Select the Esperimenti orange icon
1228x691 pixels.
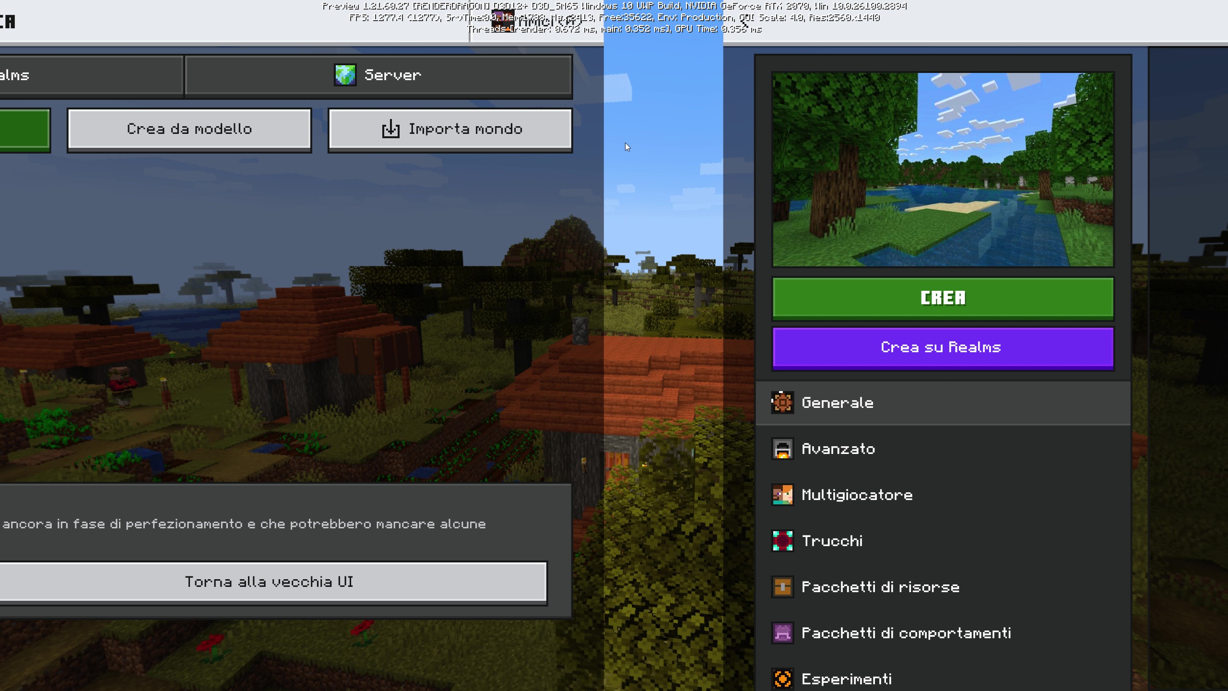[x=782, y=679]
